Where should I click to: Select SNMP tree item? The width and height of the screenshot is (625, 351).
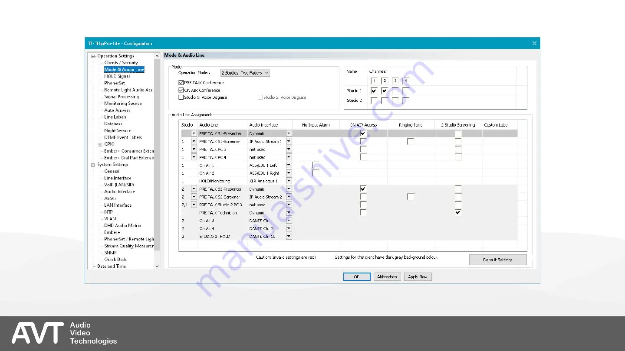[110, 253]
